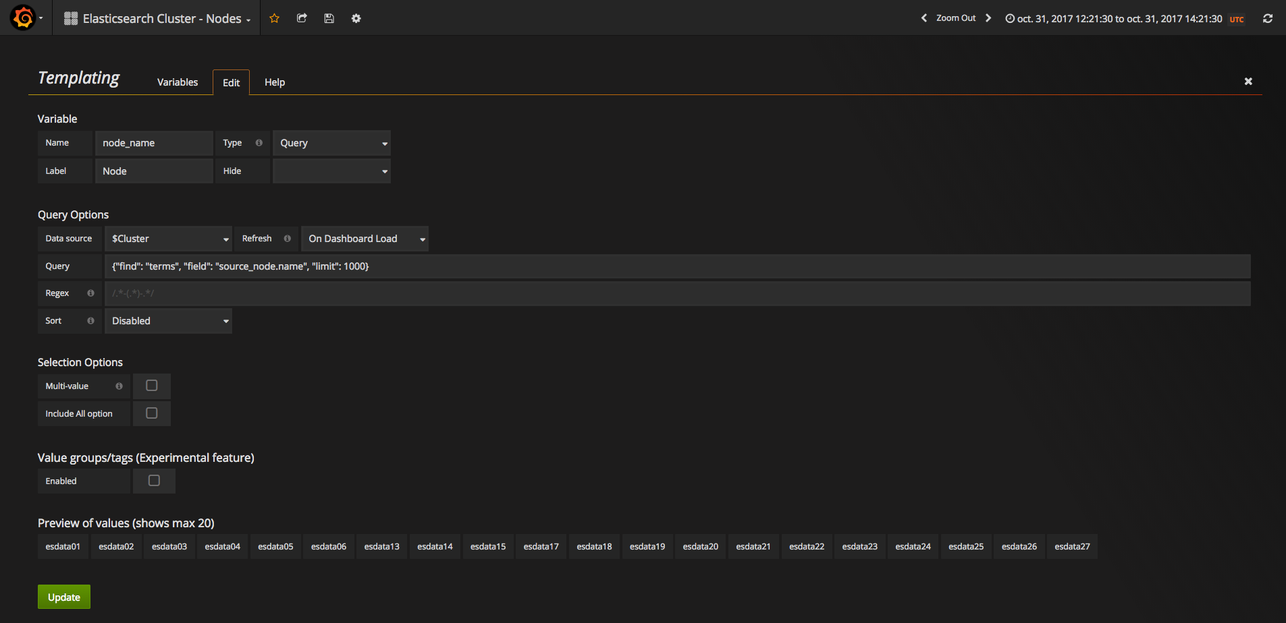This screenshot has height=623, width=1286.
Task: Click preview value esdata27
Action: pos(1073,547)
